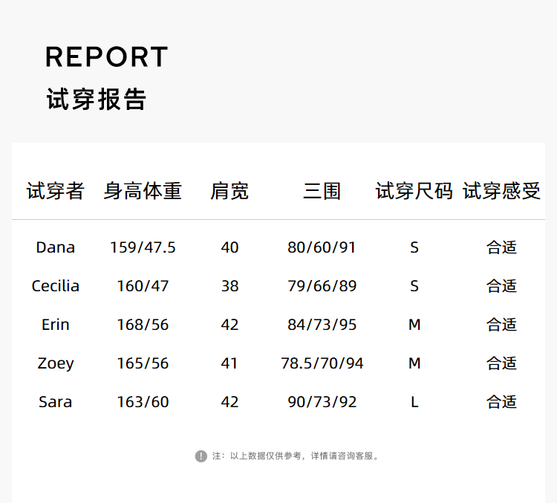Click the 试穿感受 column header
The height and width of the screenshot is (503, 557).
pyautogui.click(x=501, y=192)
